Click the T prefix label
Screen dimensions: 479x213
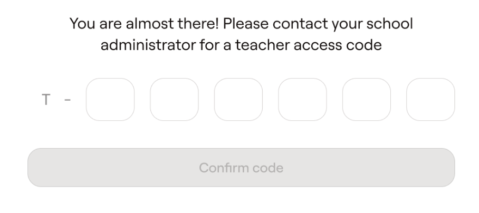(x=46, y=100)
